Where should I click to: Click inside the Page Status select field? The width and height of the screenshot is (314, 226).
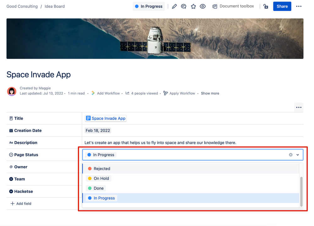(193, 155)
